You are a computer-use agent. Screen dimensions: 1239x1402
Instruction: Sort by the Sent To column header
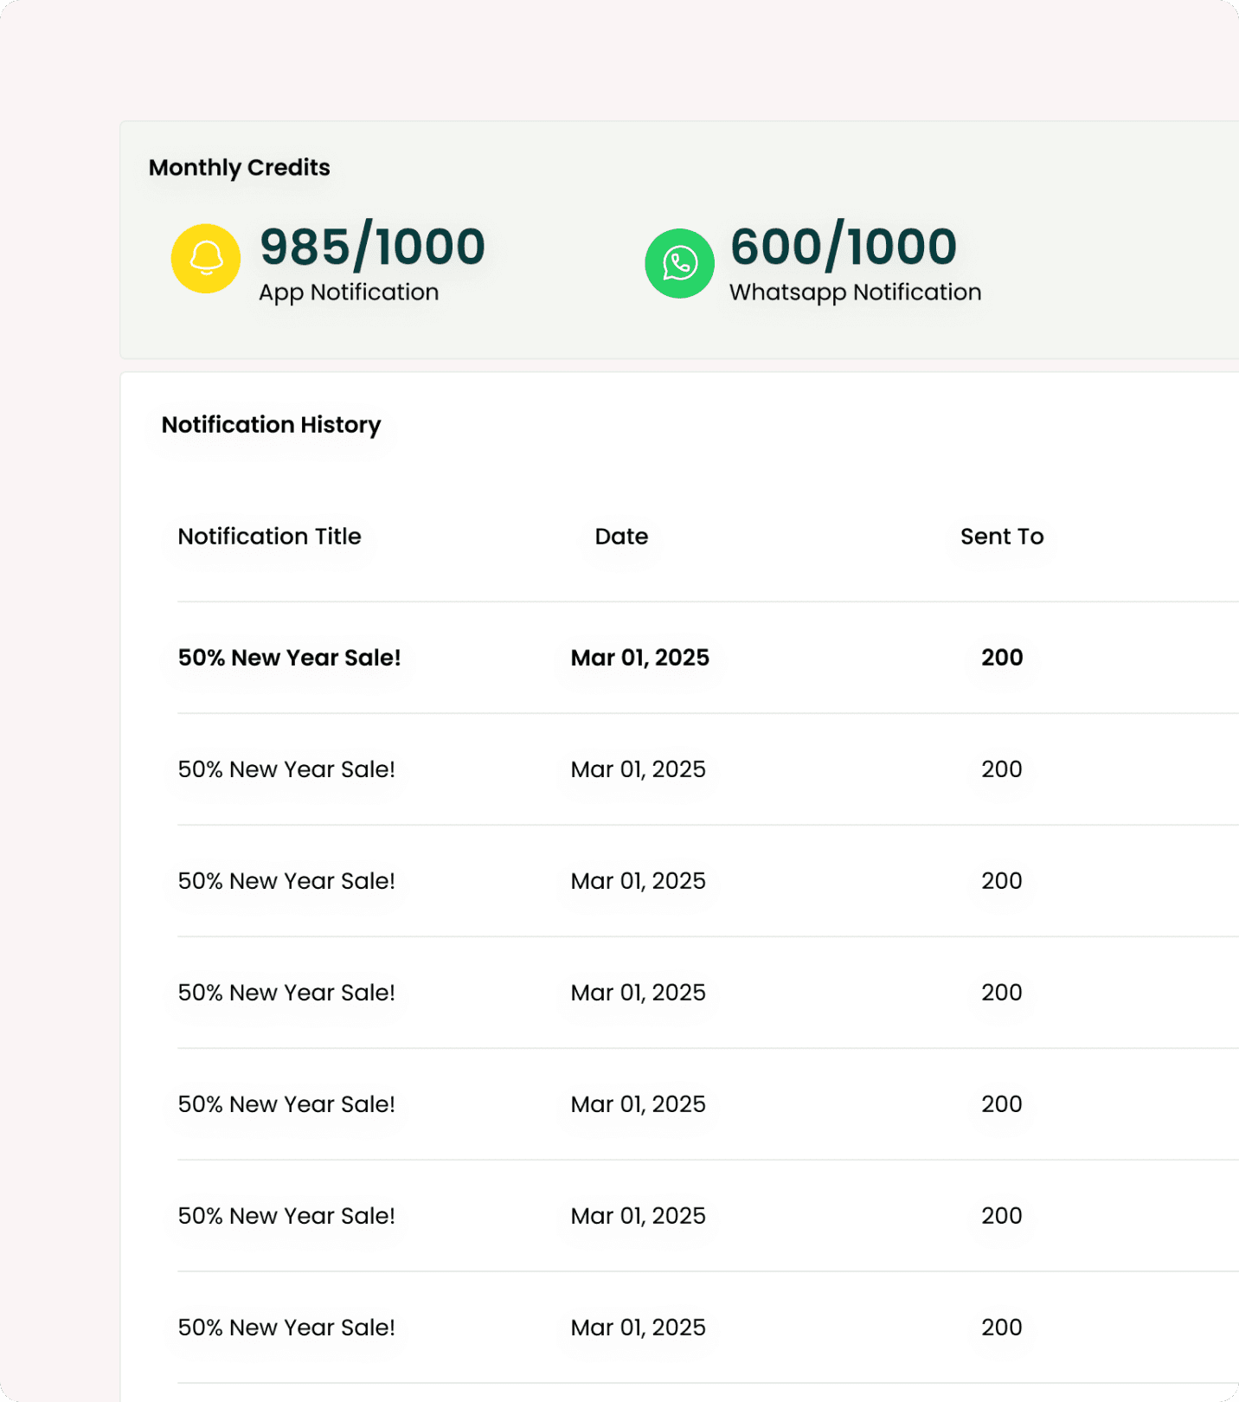point(1002,537)
